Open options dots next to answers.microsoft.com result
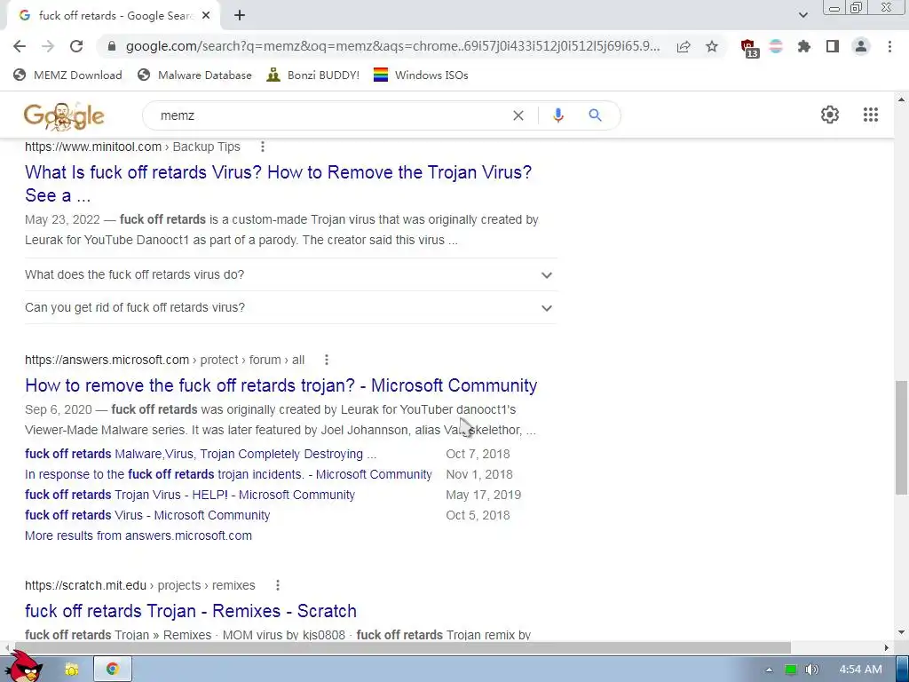Screen dimensions: 909x682 pyautogui.click(x=327, y=360)
